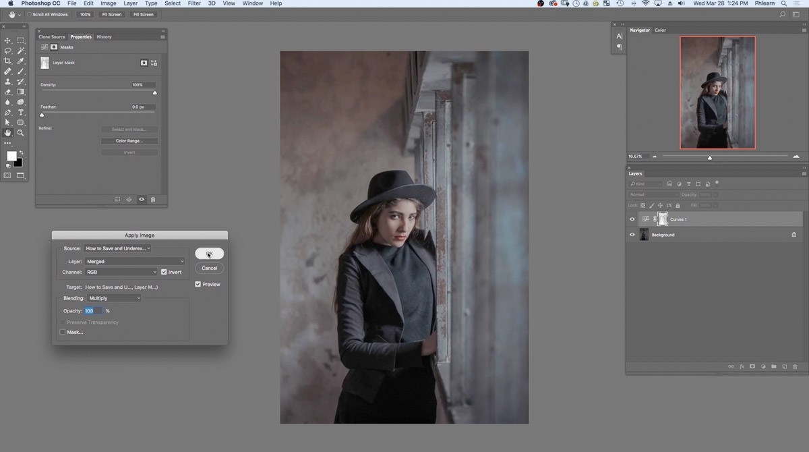
Task: Click add layer mask icon in Layers
Action: click(752, 366)
